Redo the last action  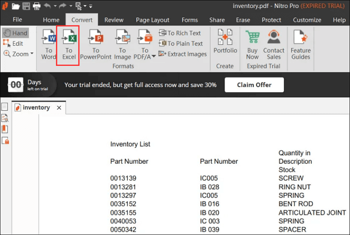point(62,6)
